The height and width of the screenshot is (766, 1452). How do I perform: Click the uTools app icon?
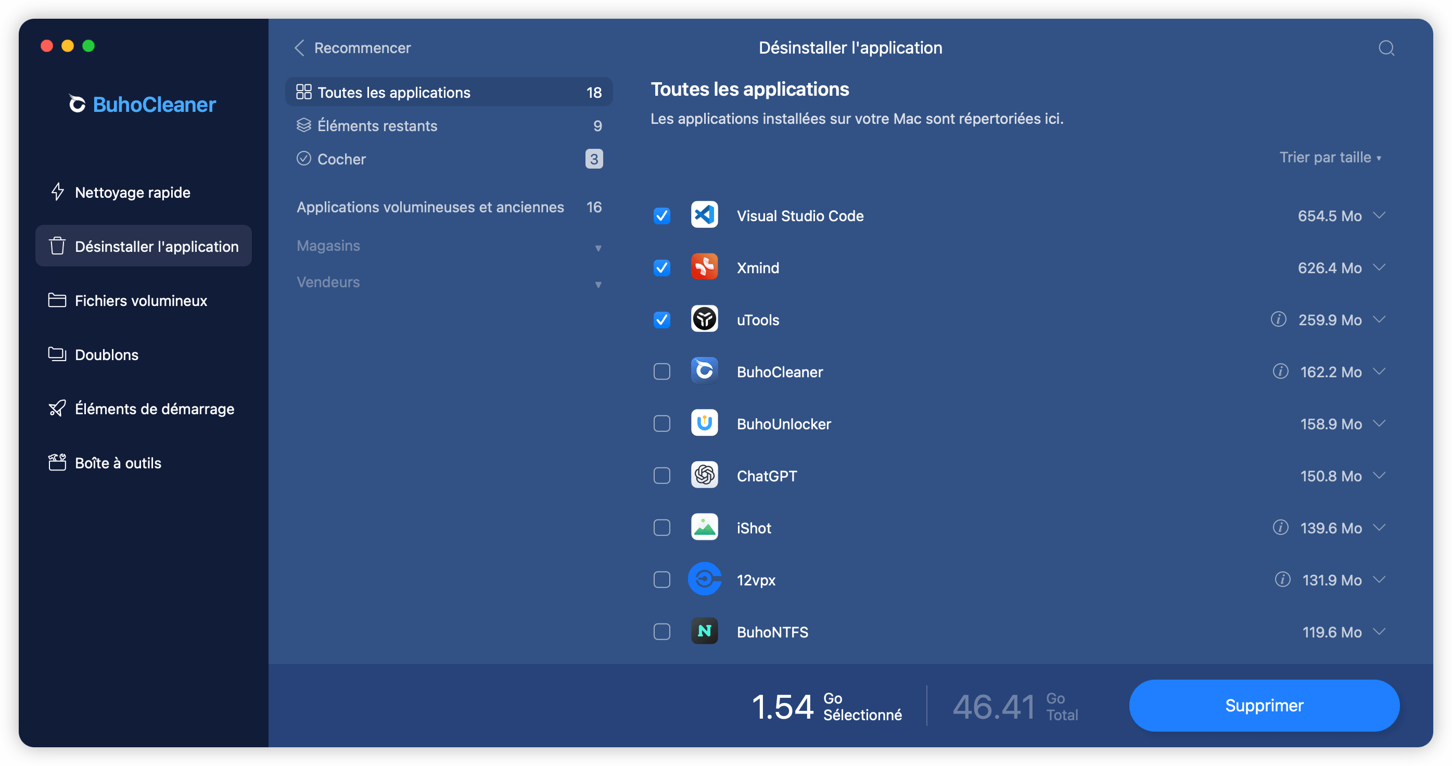[705, 319]
